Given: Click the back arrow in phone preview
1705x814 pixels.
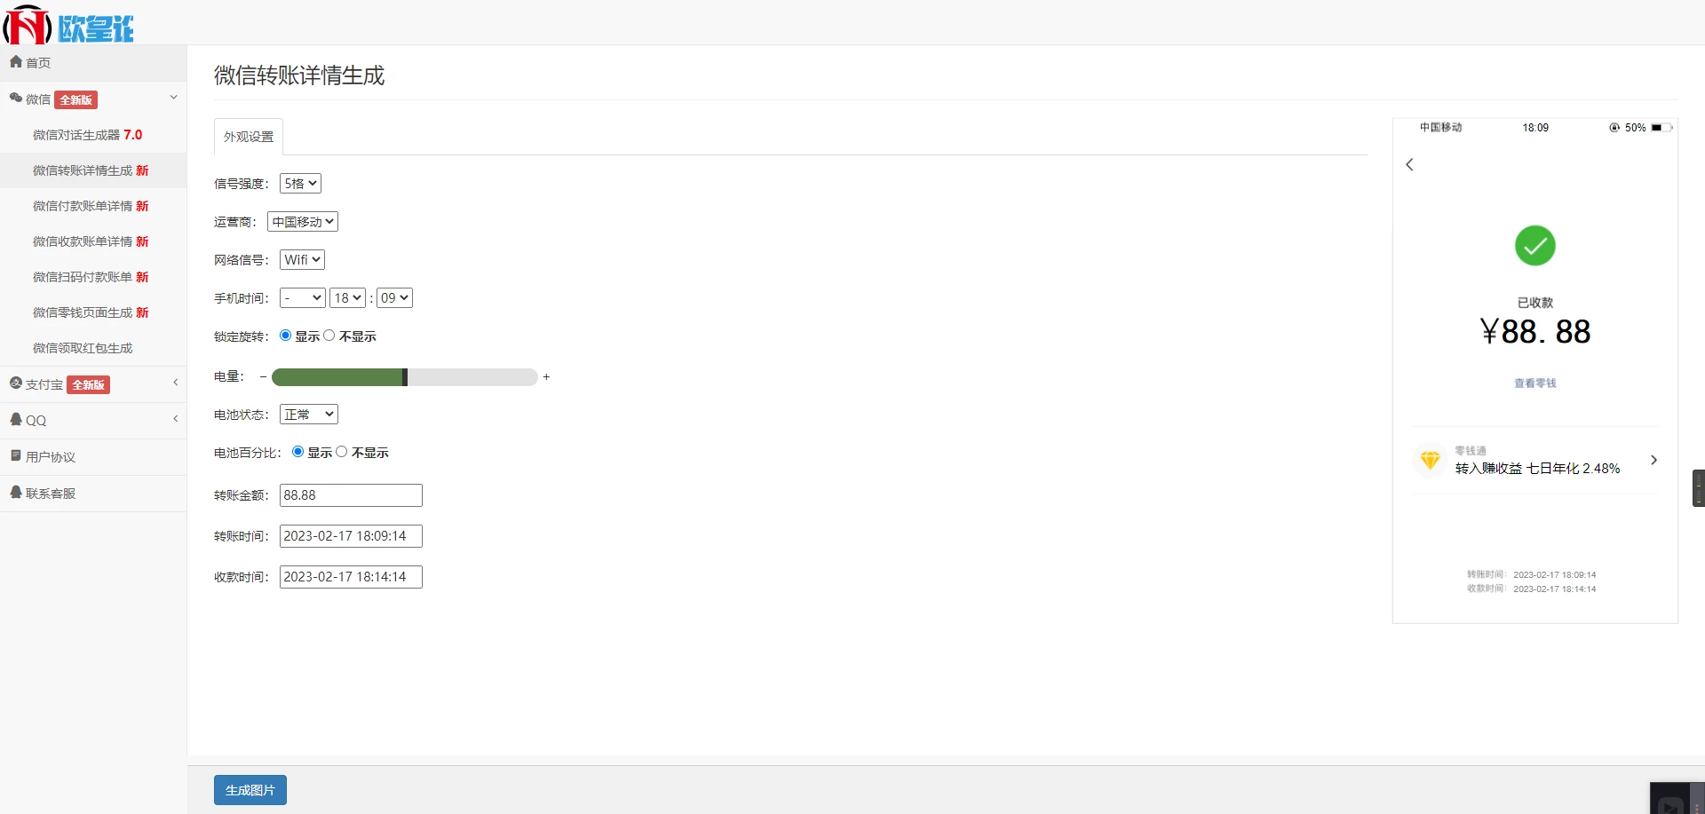Looking at the screenshot, I should (x=1409, y=164).
